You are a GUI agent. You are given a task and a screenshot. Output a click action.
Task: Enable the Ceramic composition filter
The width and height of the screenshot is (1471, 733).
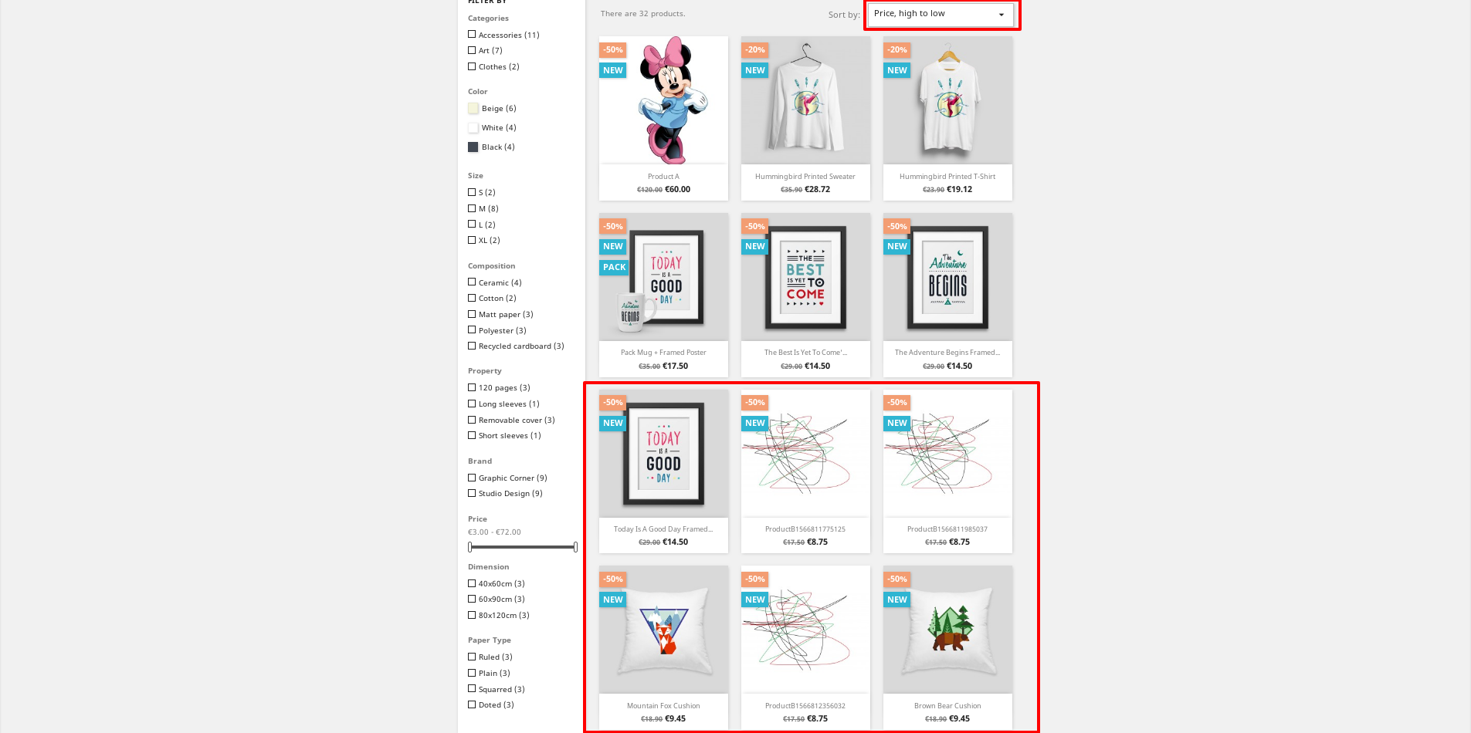point(472,282)
